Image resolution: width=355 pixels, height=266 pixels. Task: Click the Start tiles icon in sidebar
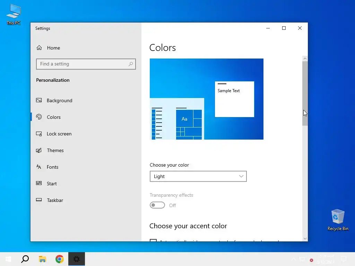39,183
